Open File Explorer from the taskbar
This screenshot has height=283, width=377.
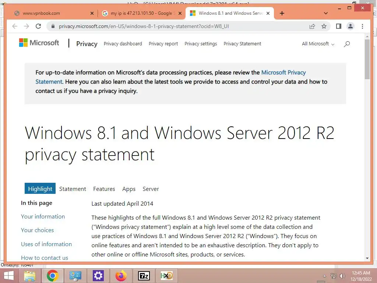30,276
